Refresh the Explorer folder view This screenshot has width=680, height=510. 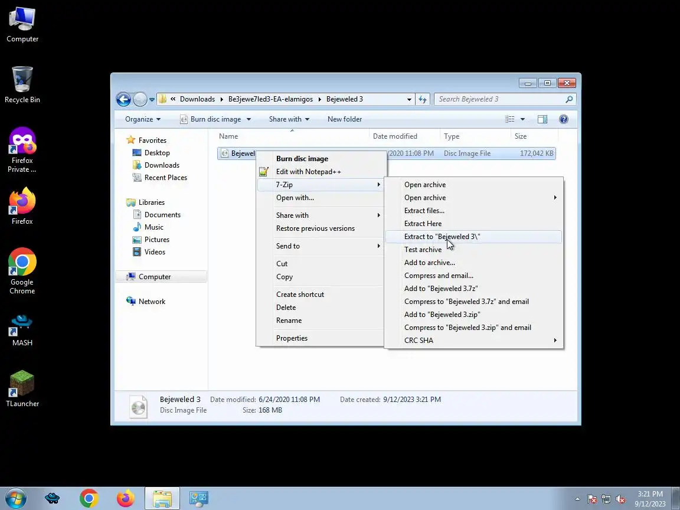pyautogui.click(x=423, y=99)
